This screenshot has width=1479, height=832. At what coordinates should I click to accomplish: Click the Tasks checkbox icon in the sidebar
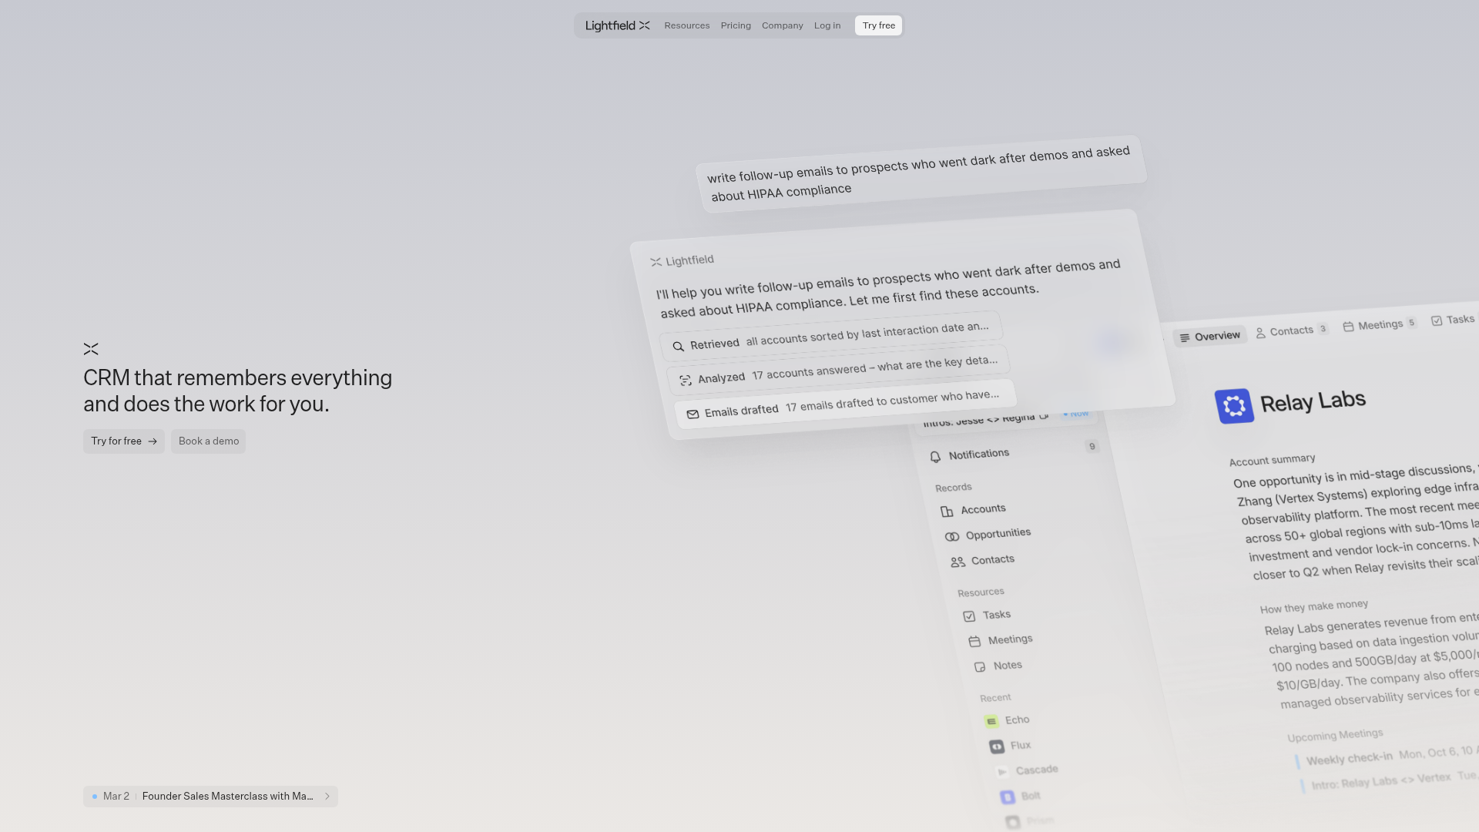pyautogui.click(x=969, y=616)
